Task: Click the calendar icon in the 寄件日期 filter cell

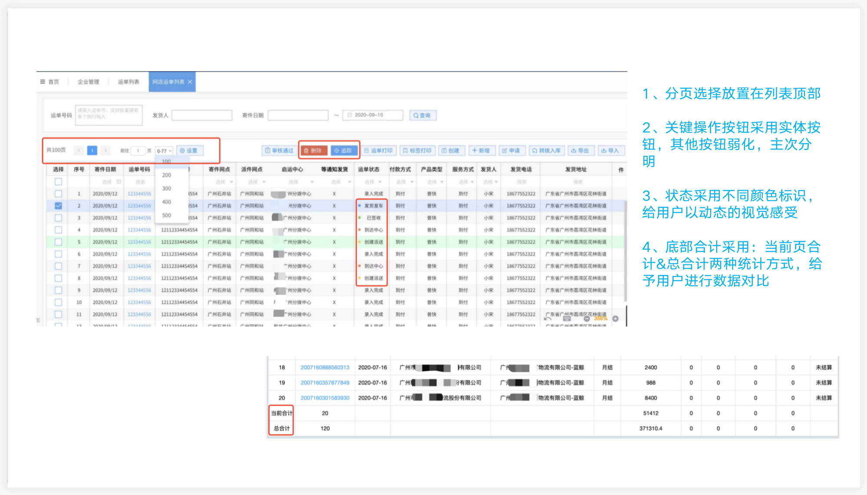Action: [119, 182]
